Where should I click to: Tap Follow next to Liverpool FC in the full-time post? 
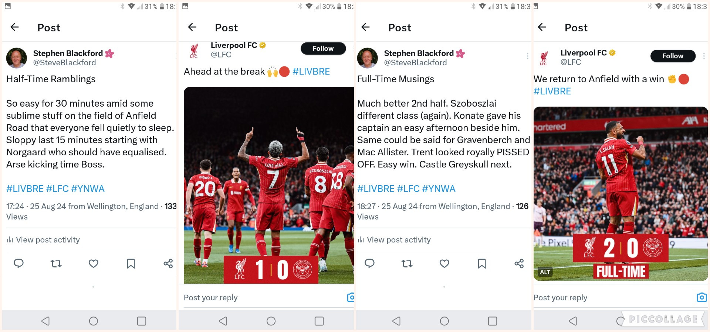pyautogui.click(x=673, y=56)
